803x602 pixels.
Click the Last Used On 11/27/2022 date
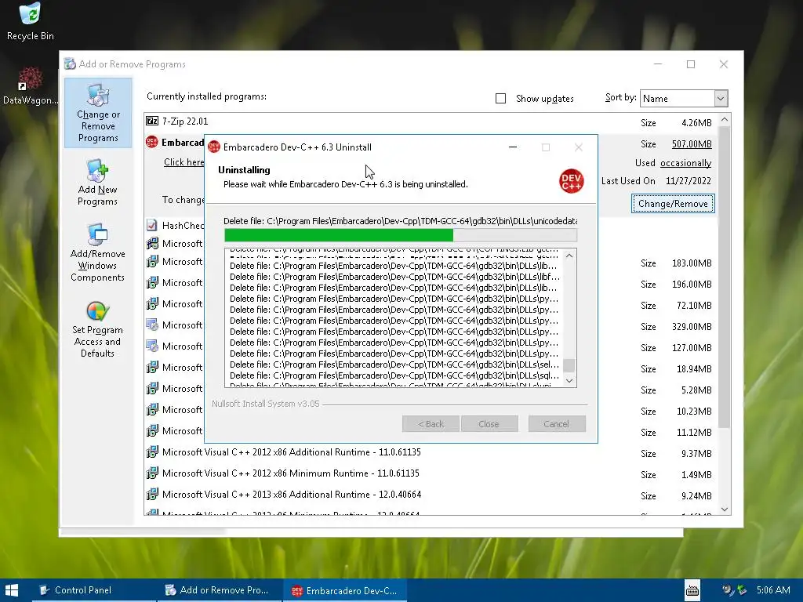click(x=689, y=181)
